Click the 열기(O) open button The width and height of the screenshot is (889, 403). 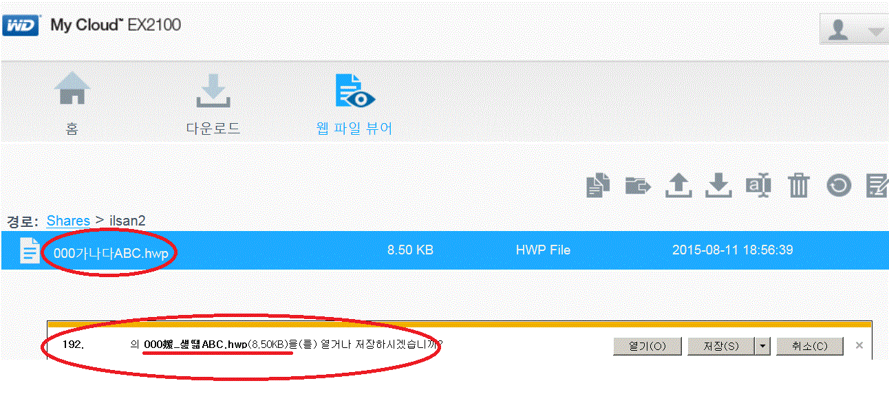pyautogui.click(x=647, y=346)
